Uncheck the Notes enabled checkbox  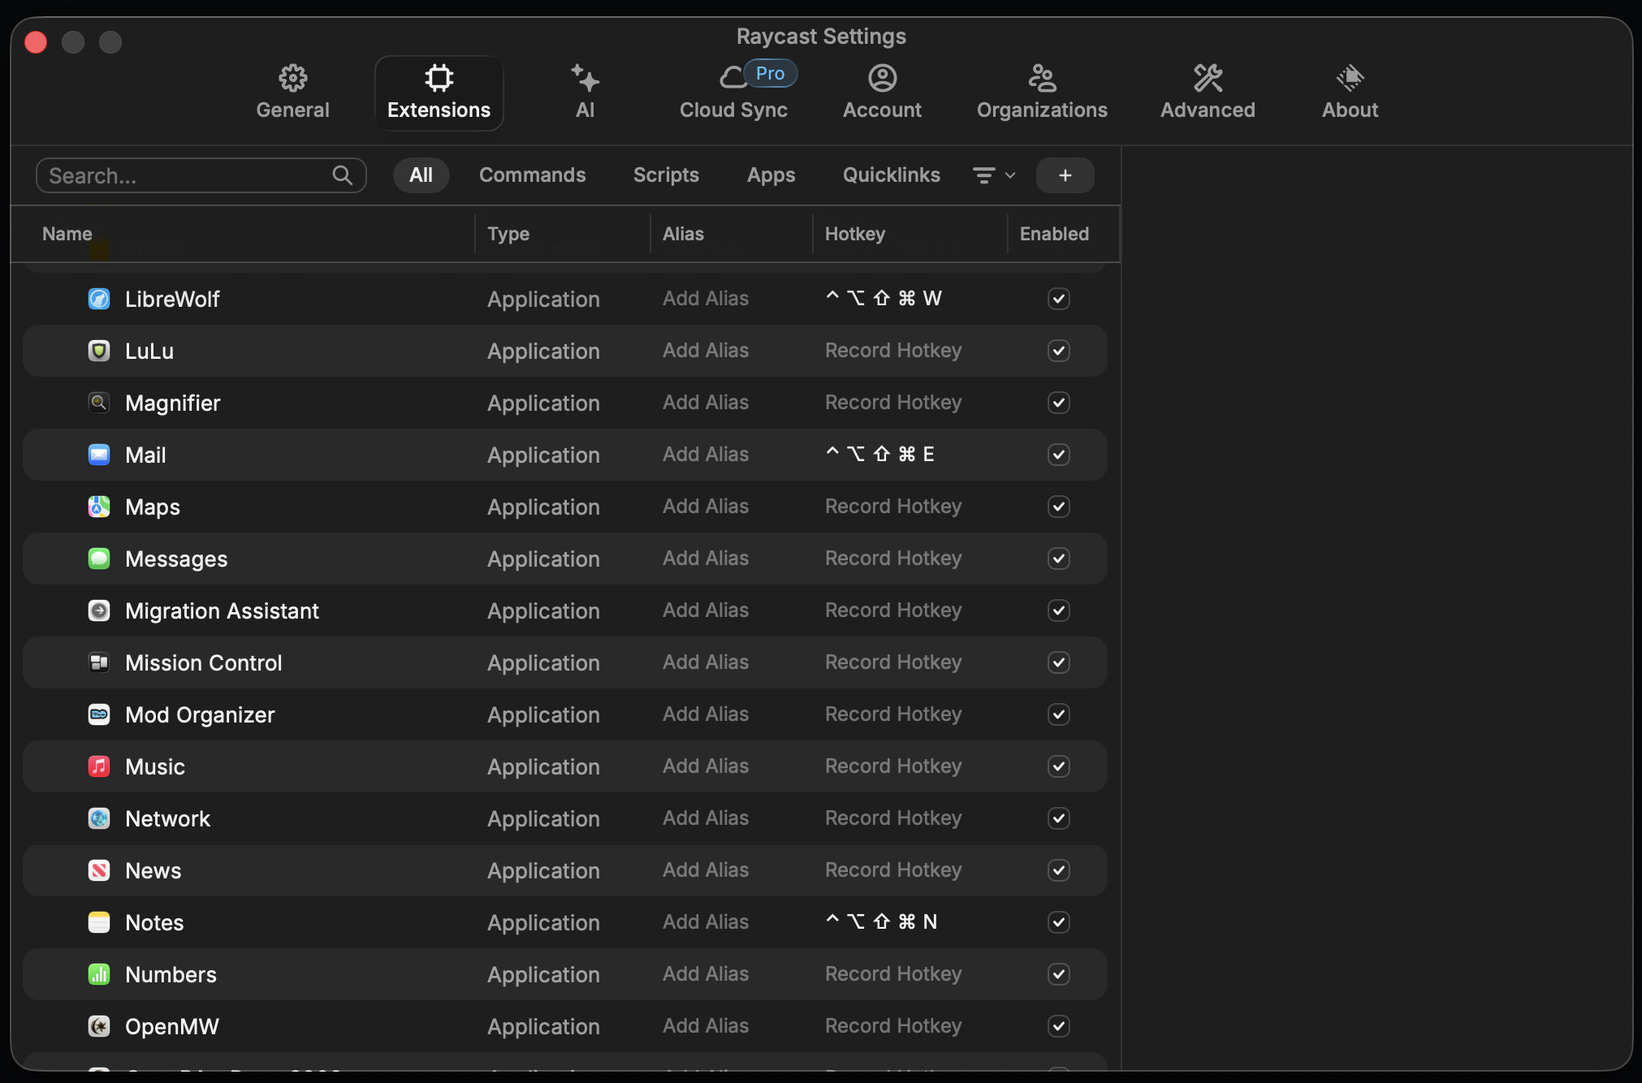pyautogui.click(x=1059, y=922)
